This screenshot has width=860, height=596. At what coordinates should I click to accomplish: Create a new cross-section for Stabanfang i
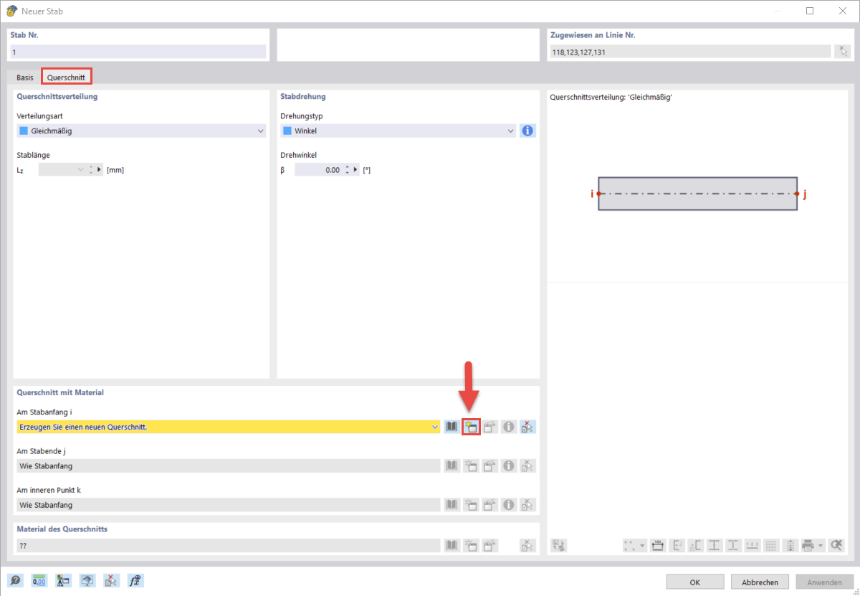471,427
